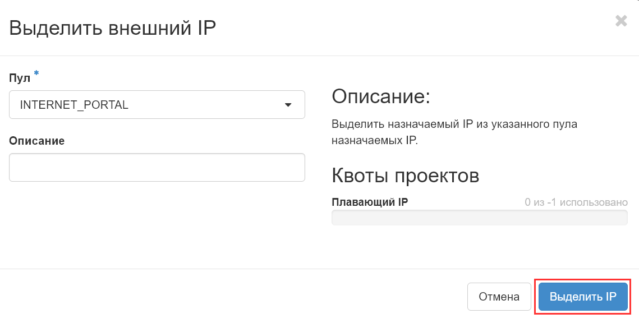The image size is (639, 323).
Task: Click the Квоты проектов heading
Action: pyautogui.click(x=406, y=176)
